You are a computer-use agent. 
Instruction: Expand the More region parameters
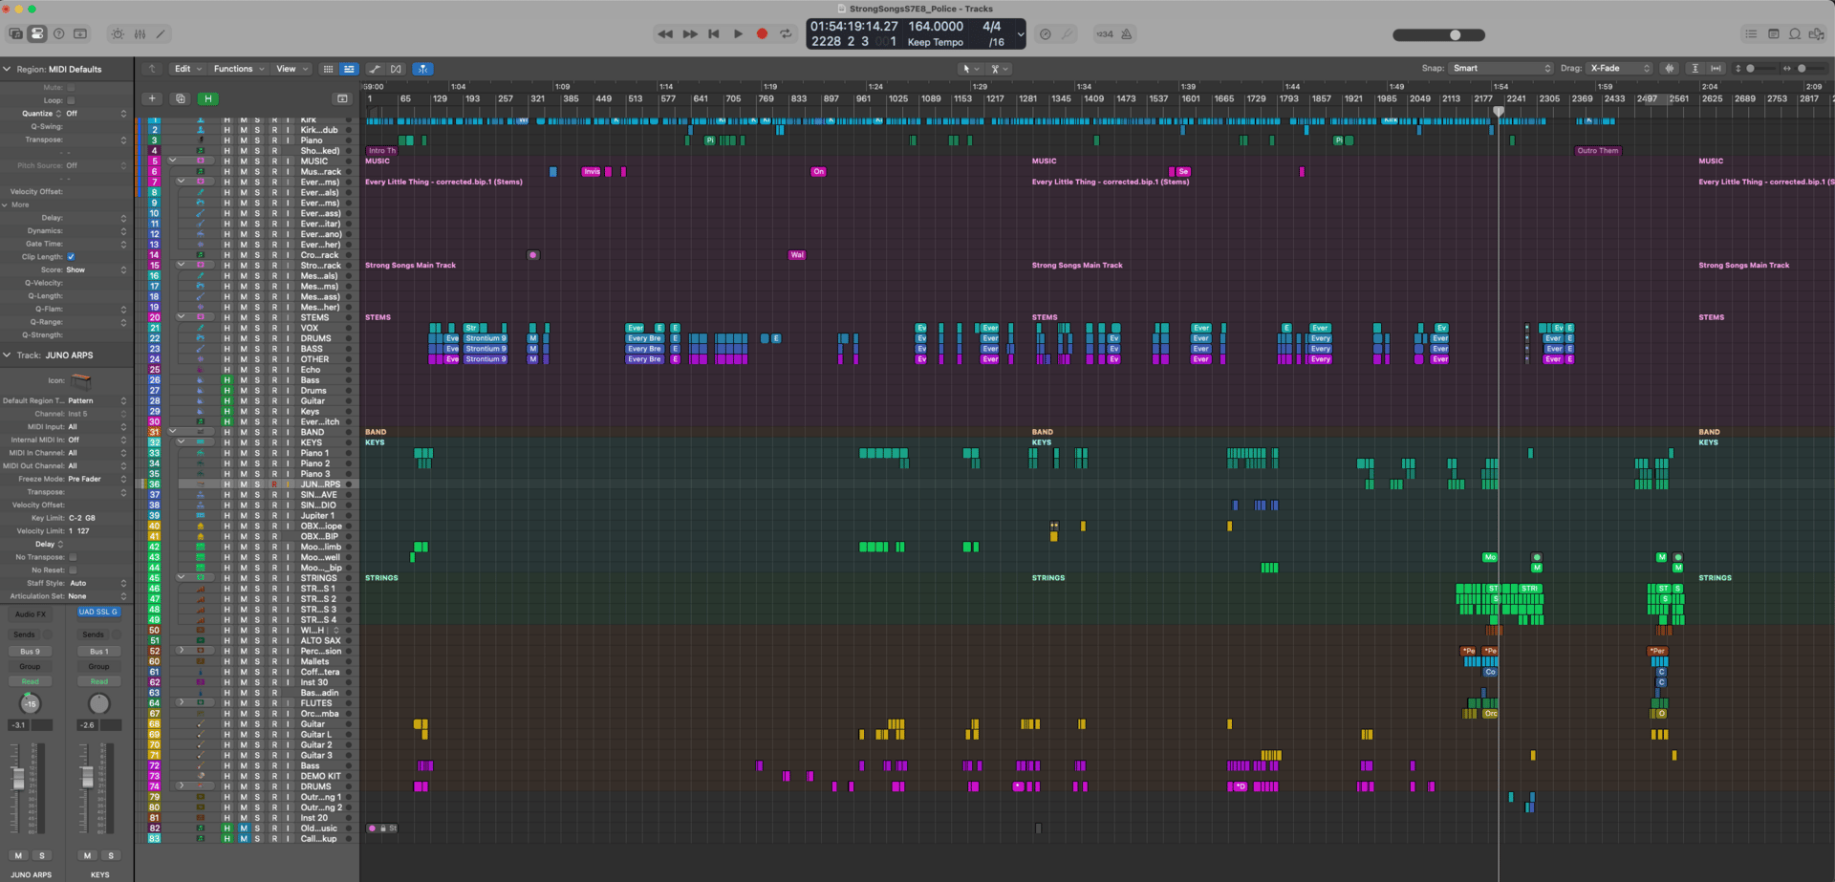coord(4,204)
